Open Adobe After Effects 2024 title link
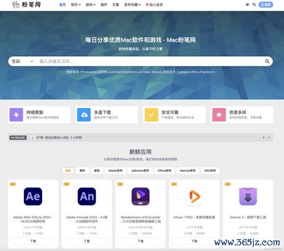The width and height of the screenshot is (284, 251). pos(33,219)
